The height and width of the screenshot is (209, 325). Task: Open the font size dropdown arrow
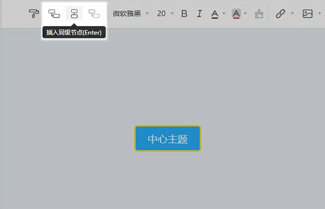(x=172, y=13)
